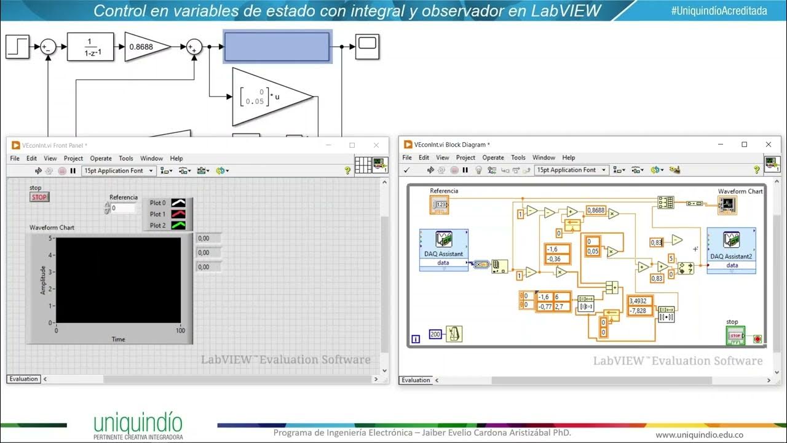Select the In Range and Coerce function

686,268
